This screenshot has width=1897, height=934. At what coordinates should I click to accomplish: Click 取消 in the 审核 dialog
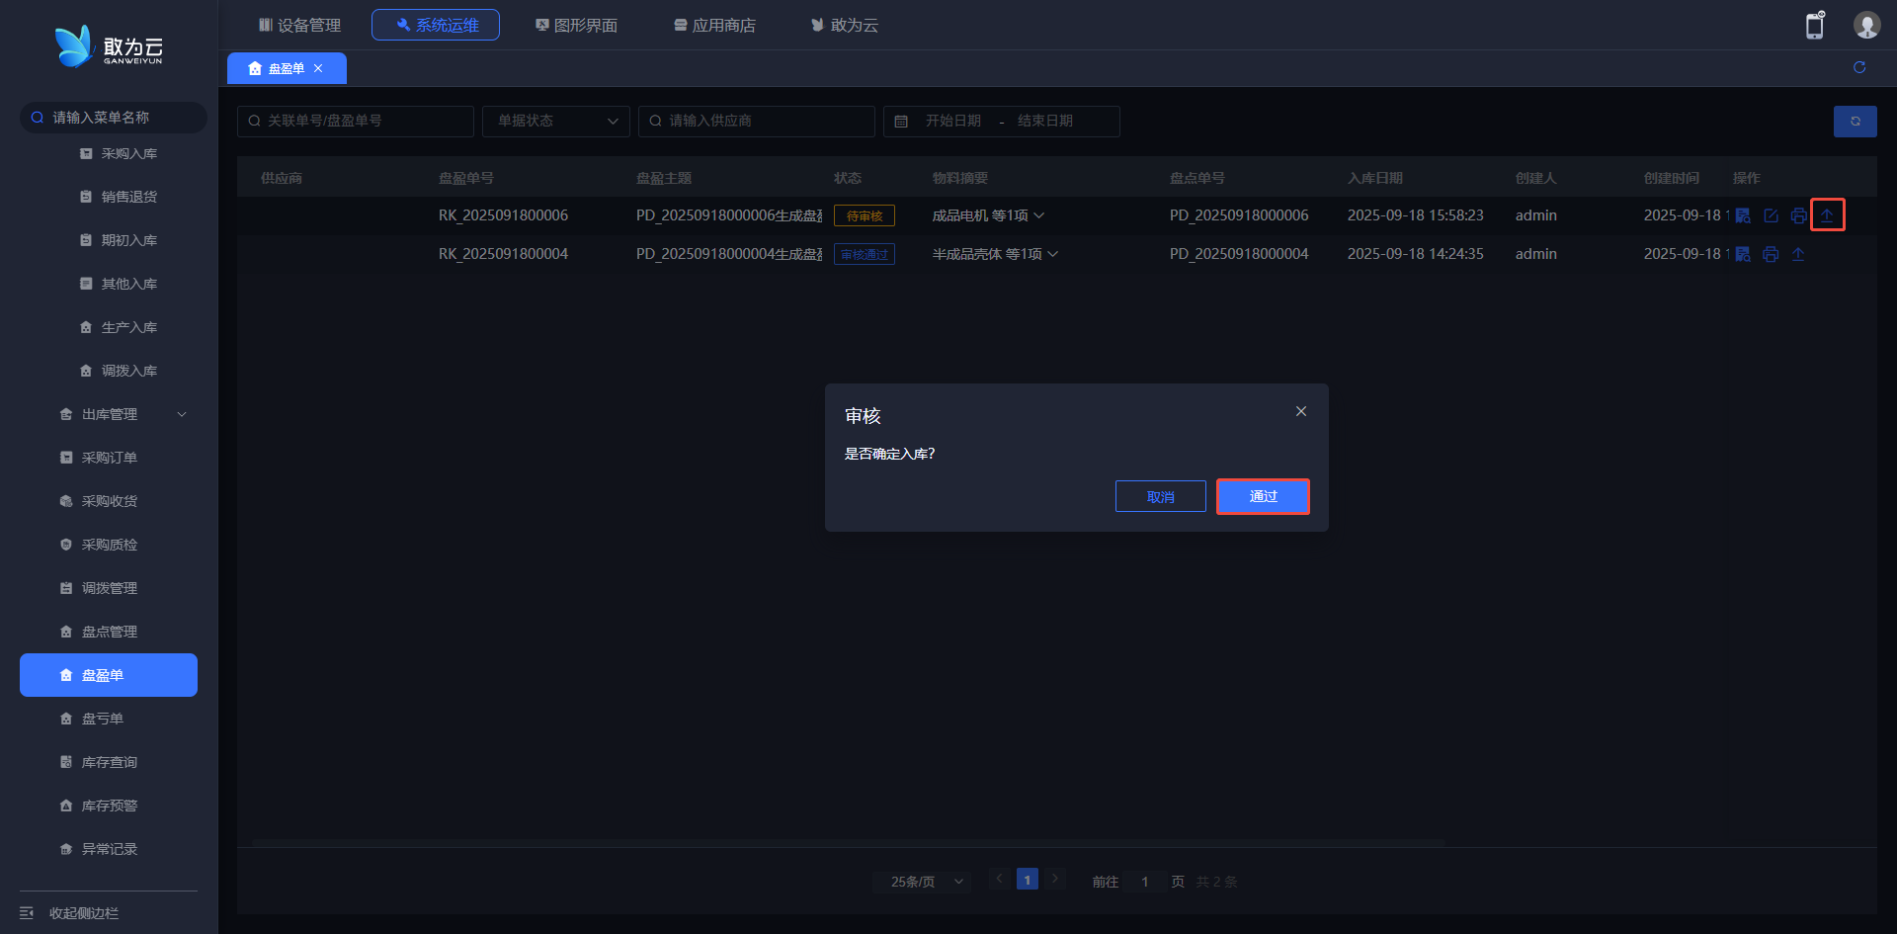coord(1161,496)
